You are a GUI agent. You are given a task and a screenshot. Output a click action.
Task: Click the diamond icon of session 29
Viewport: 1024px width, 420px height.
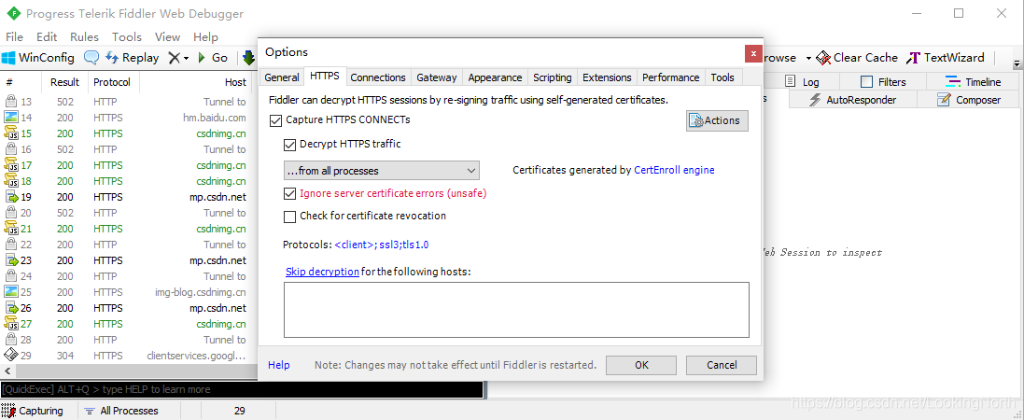pyautogui.click(x=10, y=356)
